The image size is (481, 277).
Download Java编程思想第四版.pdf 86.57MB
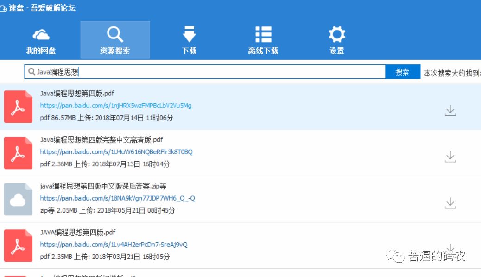(x=450, y=110)
